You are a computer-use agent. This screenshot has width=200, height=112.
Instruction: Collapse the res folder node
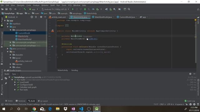[x=8, y=52]
